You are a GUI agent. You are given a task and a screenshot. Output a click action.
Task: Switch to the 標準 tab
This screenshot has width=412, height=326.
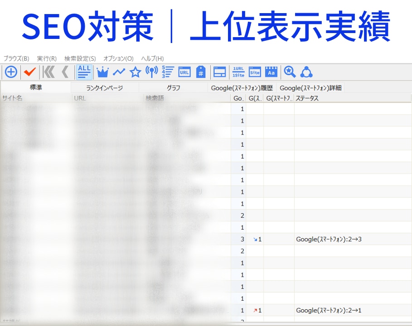[x=36, y=87]
